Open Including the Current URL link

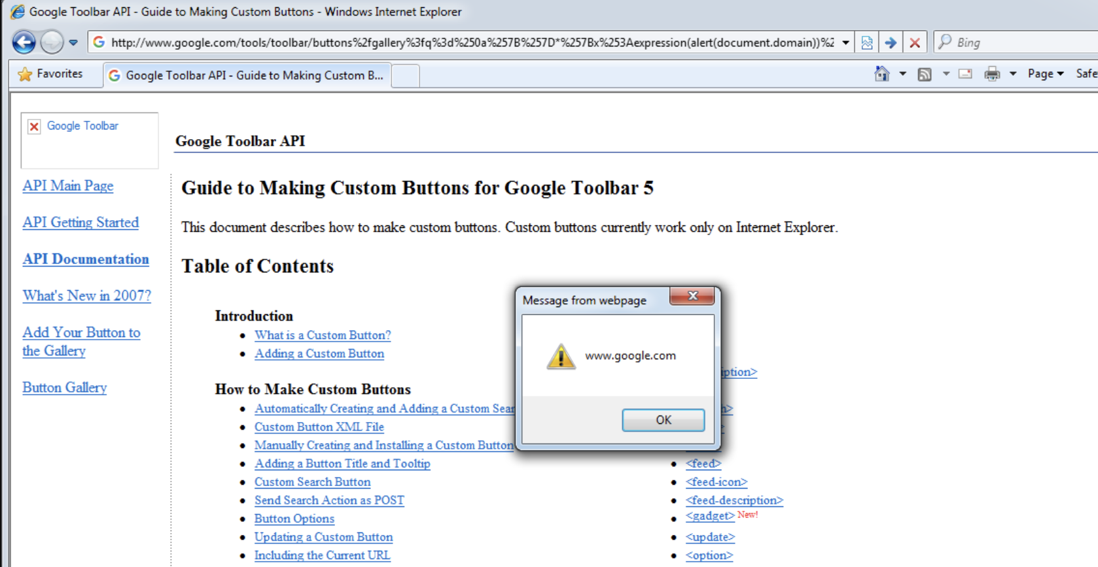[322, 555]
